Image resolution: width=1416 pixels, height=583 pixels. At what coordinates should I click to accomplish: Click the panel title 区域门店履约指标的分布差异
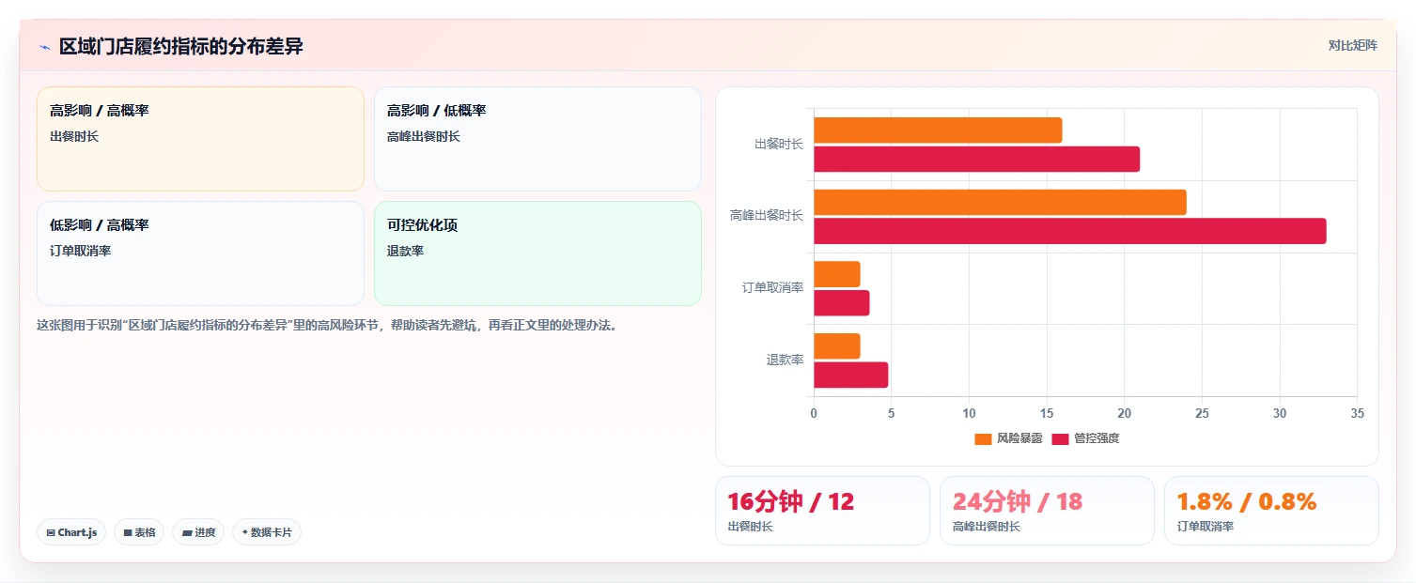(x=181, y=46)
